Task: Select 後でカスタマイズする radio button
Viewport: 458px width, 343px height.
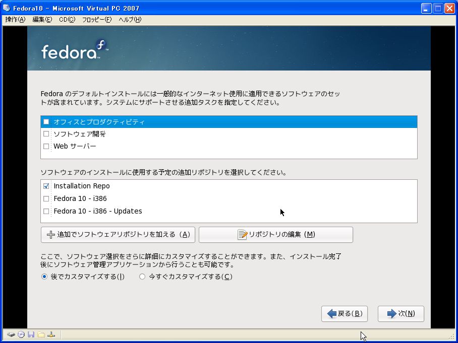Action: pyautogui.click(x=44, y=277)
